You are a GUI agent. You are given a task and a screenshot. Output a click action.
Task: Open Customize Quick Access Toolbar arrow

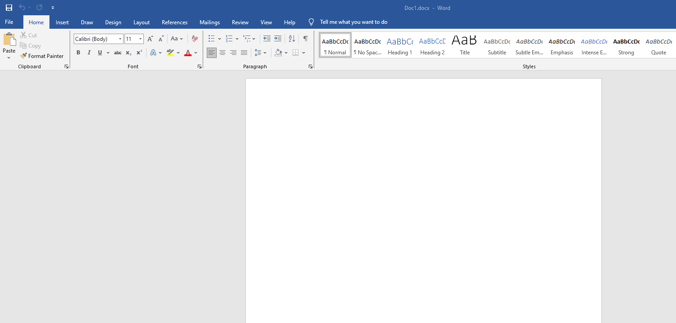53,8
